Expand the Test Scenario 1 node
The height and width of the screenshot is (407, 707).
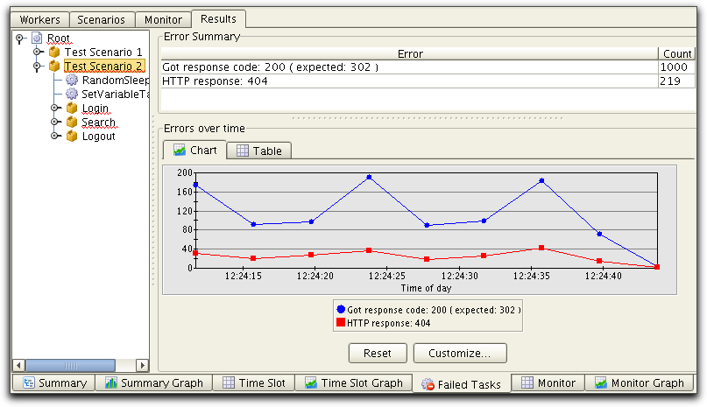tap(38, 53)
